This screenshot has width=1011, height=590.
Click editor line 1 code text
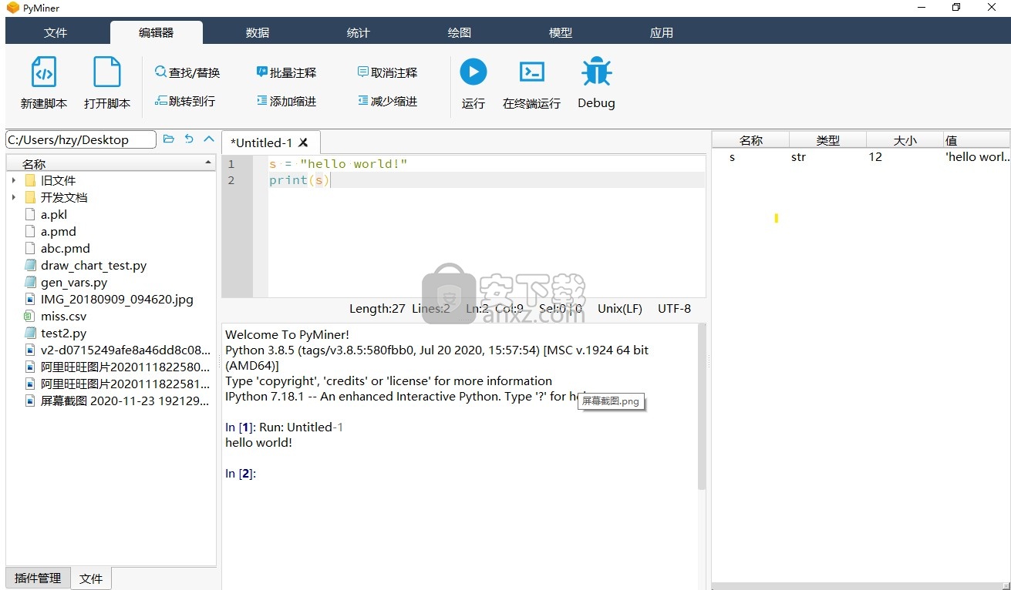(x=338, y=163)
